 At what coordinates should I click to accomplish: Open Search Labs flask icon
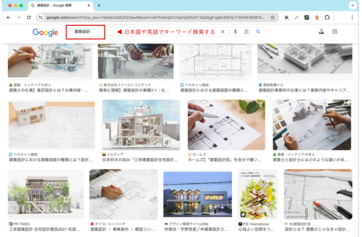321,32
